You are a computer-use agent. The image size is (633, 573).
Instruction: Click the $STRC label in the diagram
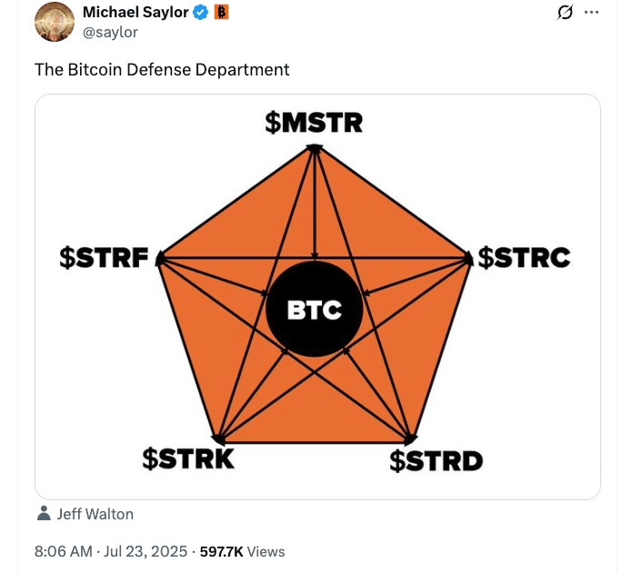pyautogui.click(x=525, y=258)
